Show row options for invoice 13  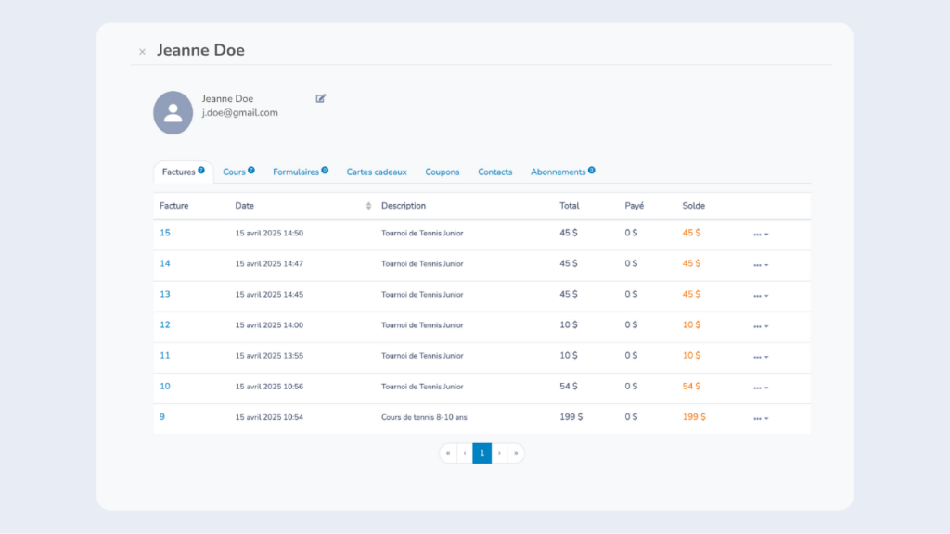coord(761,296)
